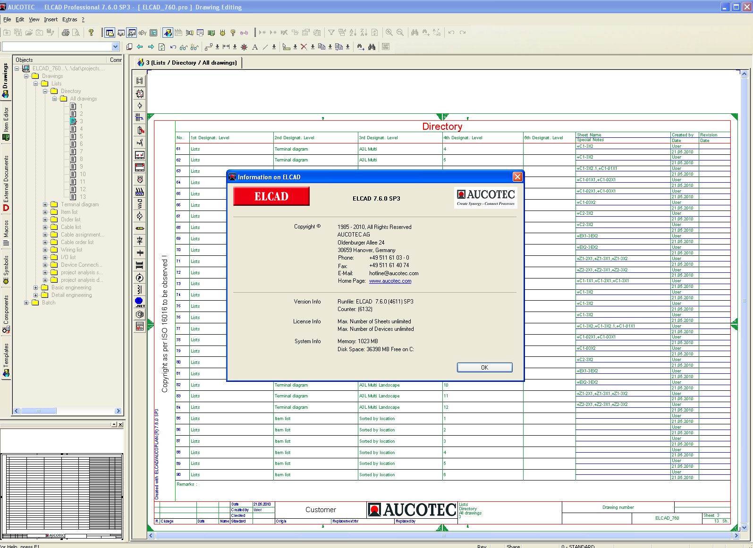Switch to the External Documents side tab

point(6,183)
